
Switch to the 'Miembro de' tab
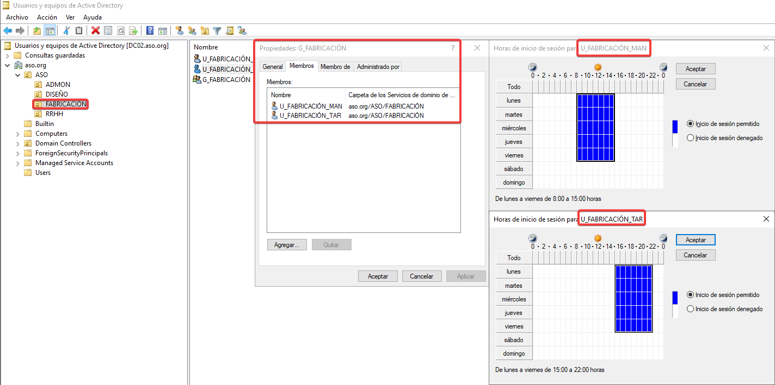[x=335, y=67]
